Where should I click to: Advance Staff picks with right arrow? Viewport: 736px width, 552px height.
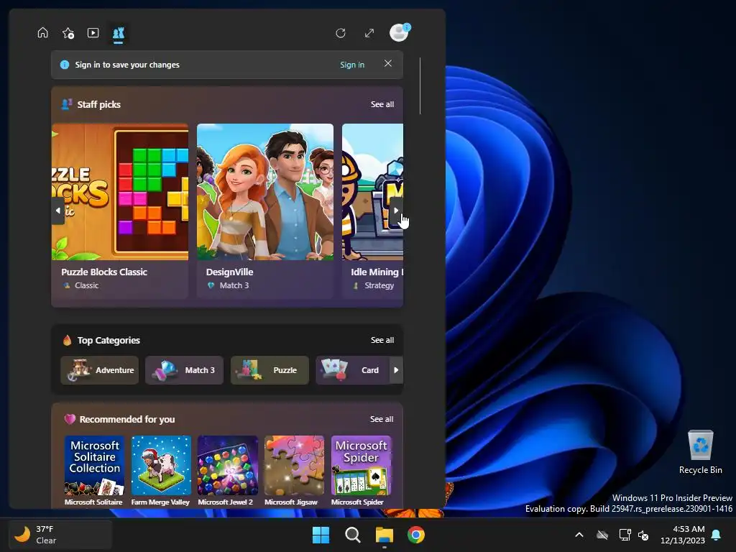396,211
